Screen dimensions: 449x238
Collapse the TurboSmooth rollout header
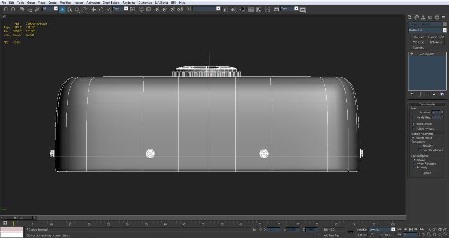coord(427,105)
